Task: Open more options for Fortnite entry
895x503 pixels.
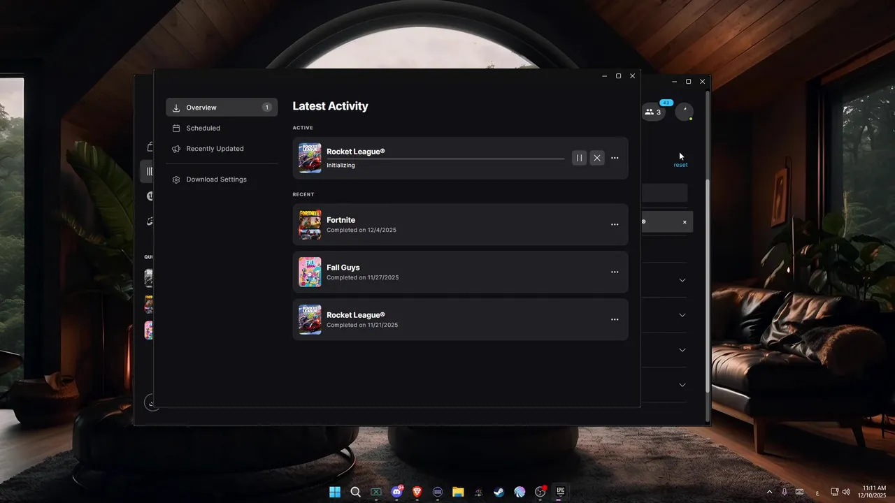Action: [615, 225]
